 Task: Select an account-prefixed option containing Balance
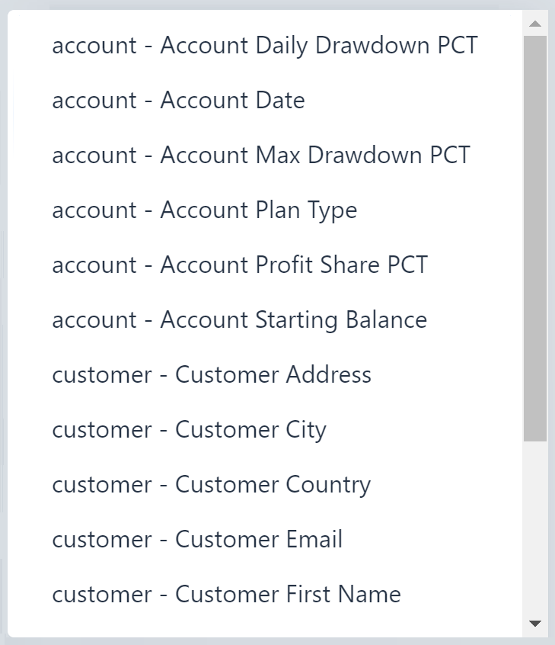pyautogui.click(x=239, y=319)
